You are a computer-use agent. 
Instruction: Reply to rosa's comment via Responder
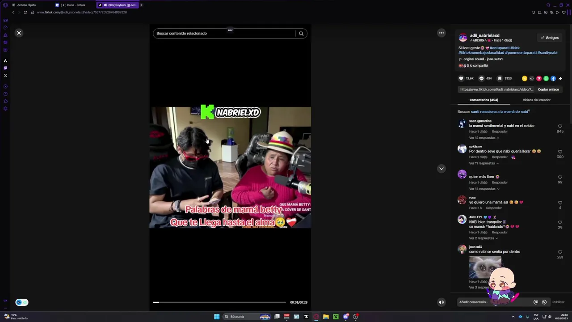pyautogui.click(x=494, y=208)
